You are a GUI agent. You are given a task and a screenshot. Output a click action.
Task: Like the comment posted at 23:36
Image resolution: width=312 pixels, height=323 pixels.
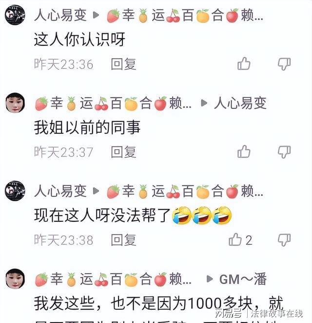coord(244,64)
